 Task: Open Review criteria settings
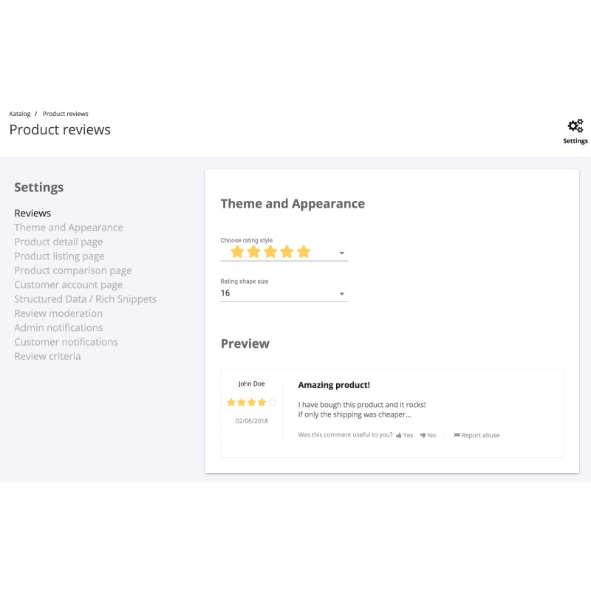pyautogui.click(x=47, y=356)
